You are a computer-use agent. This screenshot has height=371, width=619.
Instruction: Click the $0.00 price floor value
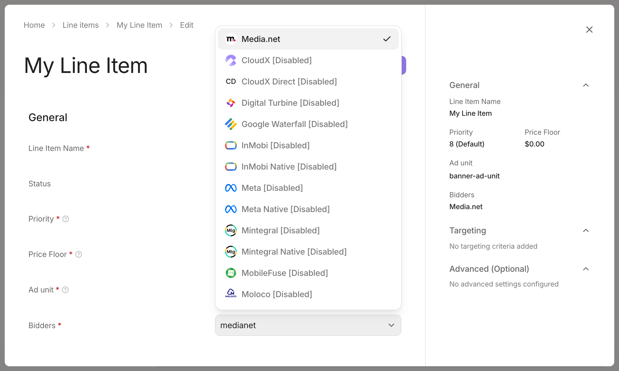coord(534,144)
